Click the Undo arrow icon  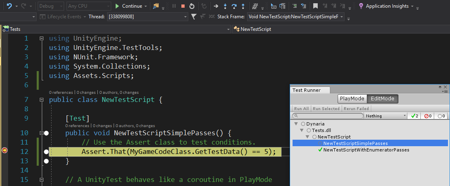pos(9,6)
